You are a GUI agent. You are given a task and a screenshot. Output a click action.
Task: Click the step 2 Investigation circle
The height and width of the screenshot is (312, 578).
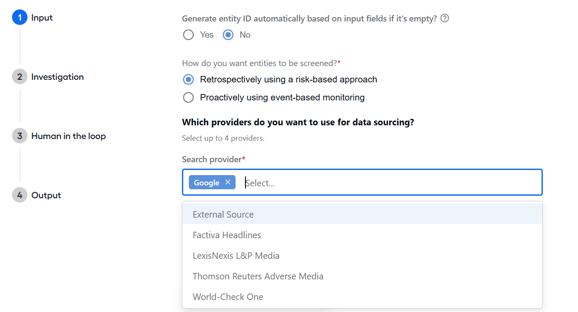coord(20,77)
